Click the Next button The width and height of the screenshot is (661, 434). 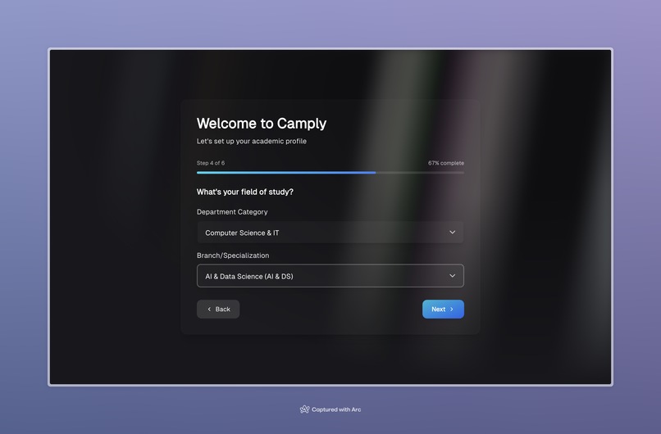pyautogui.click(x=443, y=309)
